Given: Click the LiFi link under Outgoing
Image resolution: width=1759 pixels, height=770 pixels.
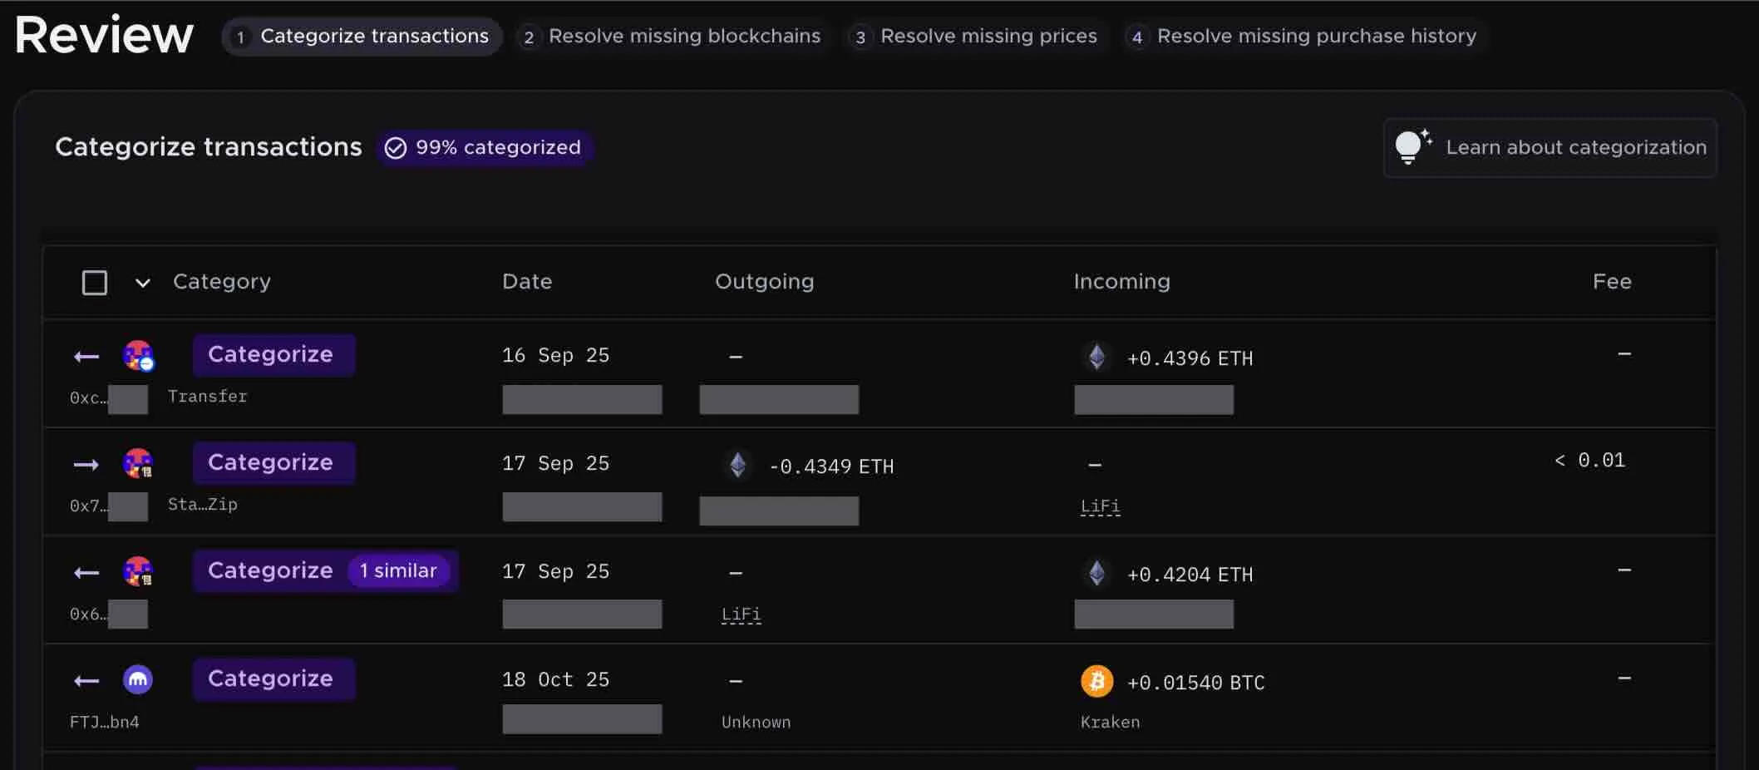Looking at the screenshot, I should click(741, 615).
